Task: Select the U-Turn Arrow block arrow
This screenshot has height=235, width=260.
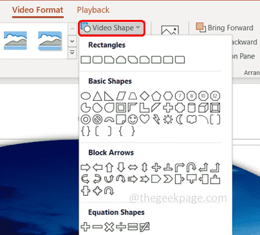Action: tap(191, 168)
